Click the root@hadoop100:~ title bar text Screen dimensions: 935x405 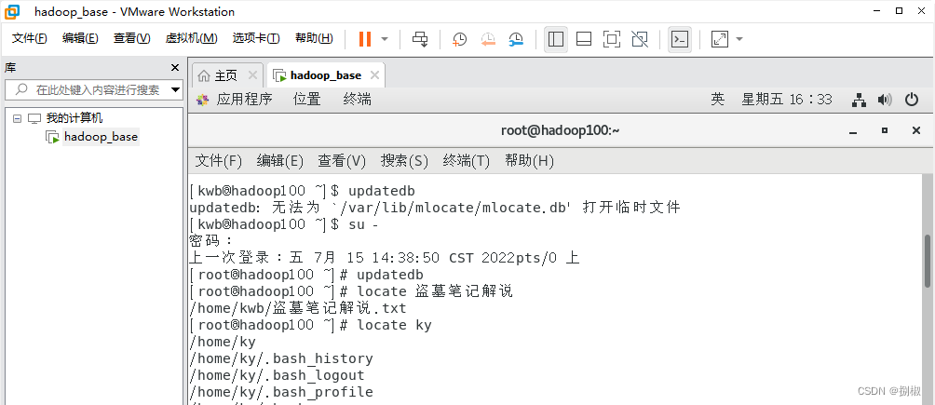560,130
